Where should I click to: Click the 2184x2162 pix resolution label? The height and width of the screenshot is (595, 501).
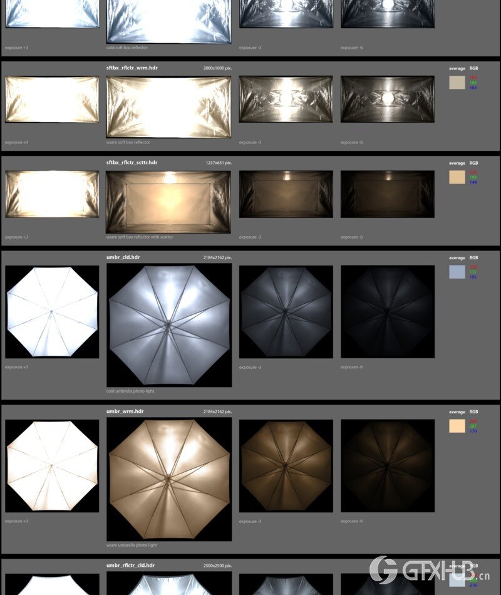217,257
